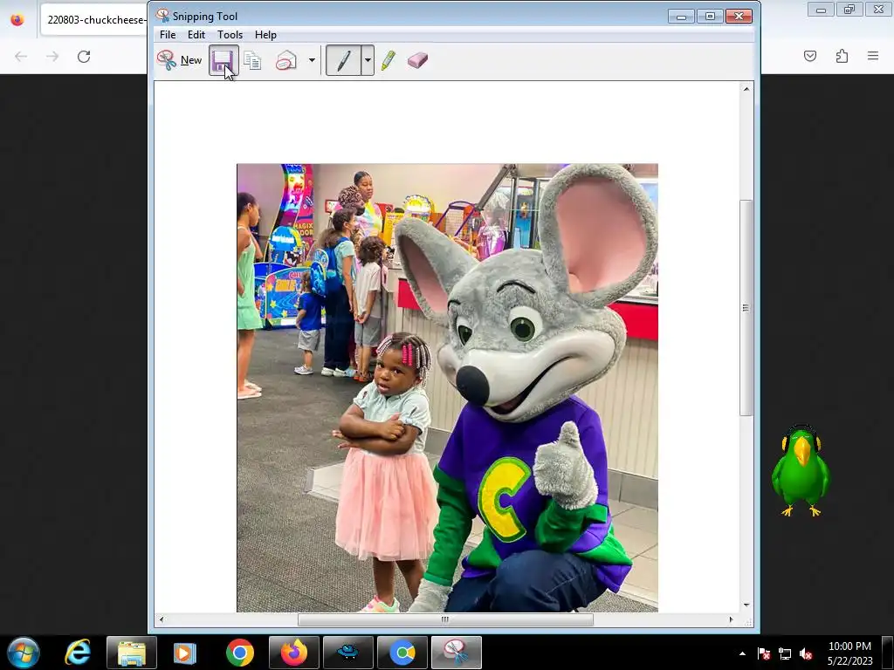The image size is (894, 670).
Task: Click the Save Snip floppy disk icon
Action: pos(223,60)
